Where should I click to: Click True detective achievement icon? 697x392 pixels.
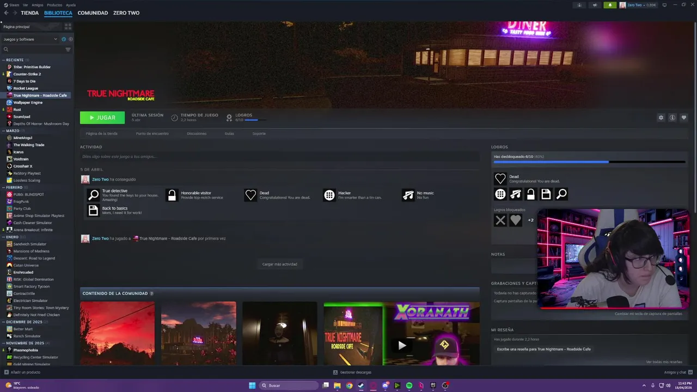pyautogui.click(x=94, y=195)
